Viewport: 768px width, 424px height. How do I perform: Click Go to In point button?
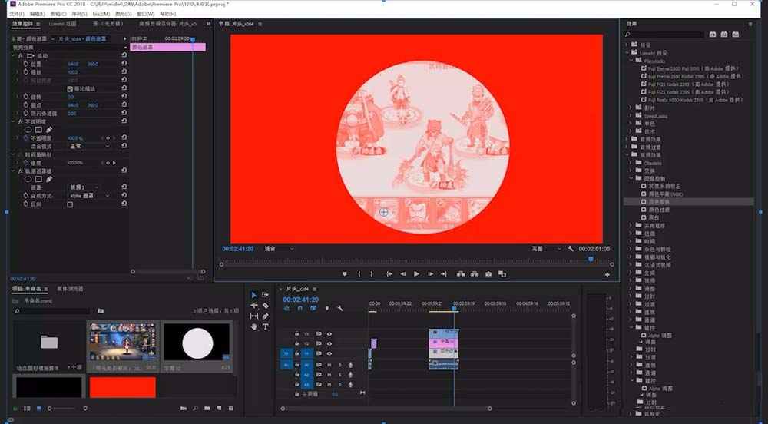coord(389,274)
